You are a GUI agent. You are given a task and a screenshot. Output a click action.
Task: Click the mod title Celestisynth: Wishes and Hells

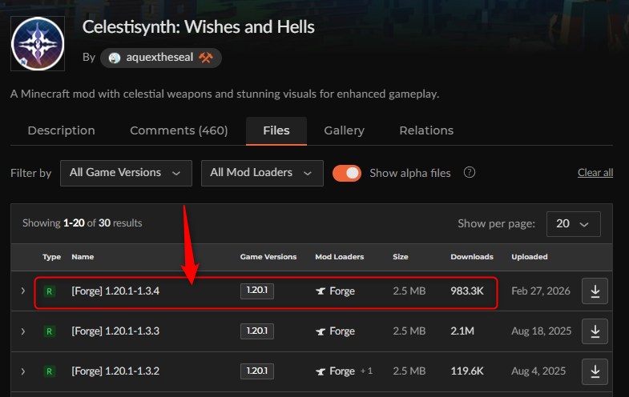point(198,27)
